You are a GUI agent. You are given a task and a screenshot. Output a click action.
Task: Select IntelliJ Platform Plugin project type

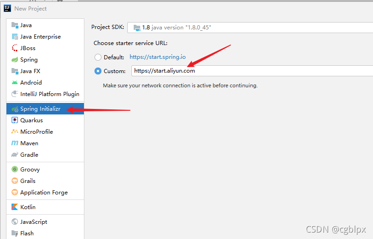[45, 94]
